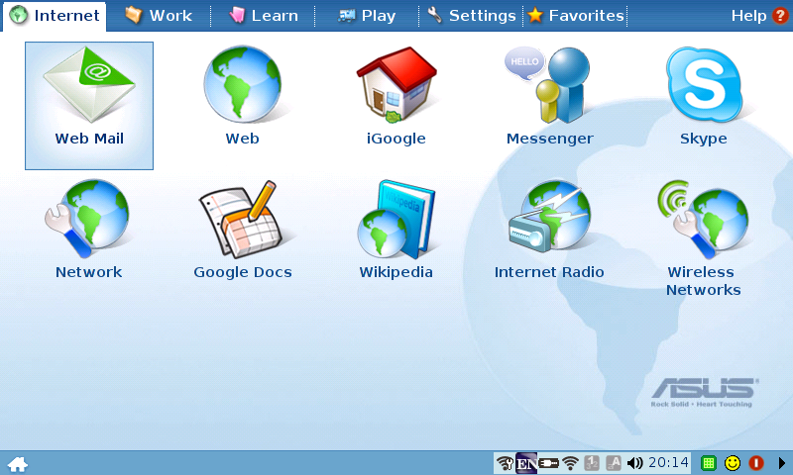Screen dimensions: 793x475
Task: Open the Settings tab
Action: click(x=472, y=16)
